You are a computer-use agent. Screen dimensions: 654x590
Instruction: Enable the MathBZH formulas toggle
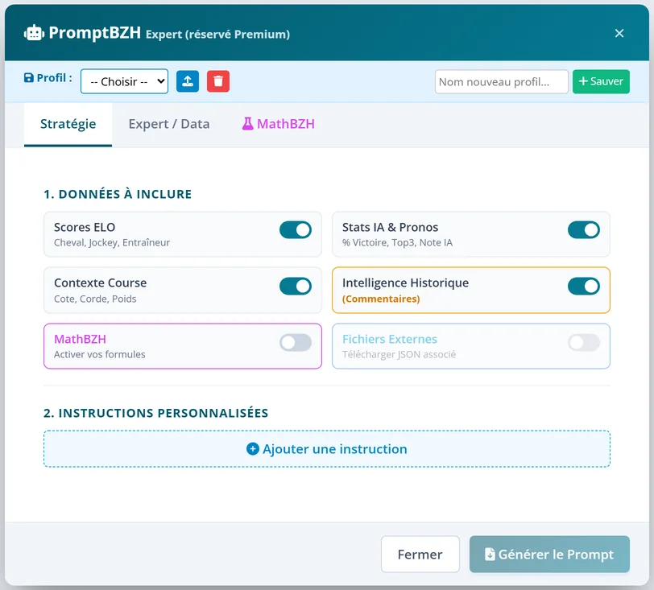point(296,342)
